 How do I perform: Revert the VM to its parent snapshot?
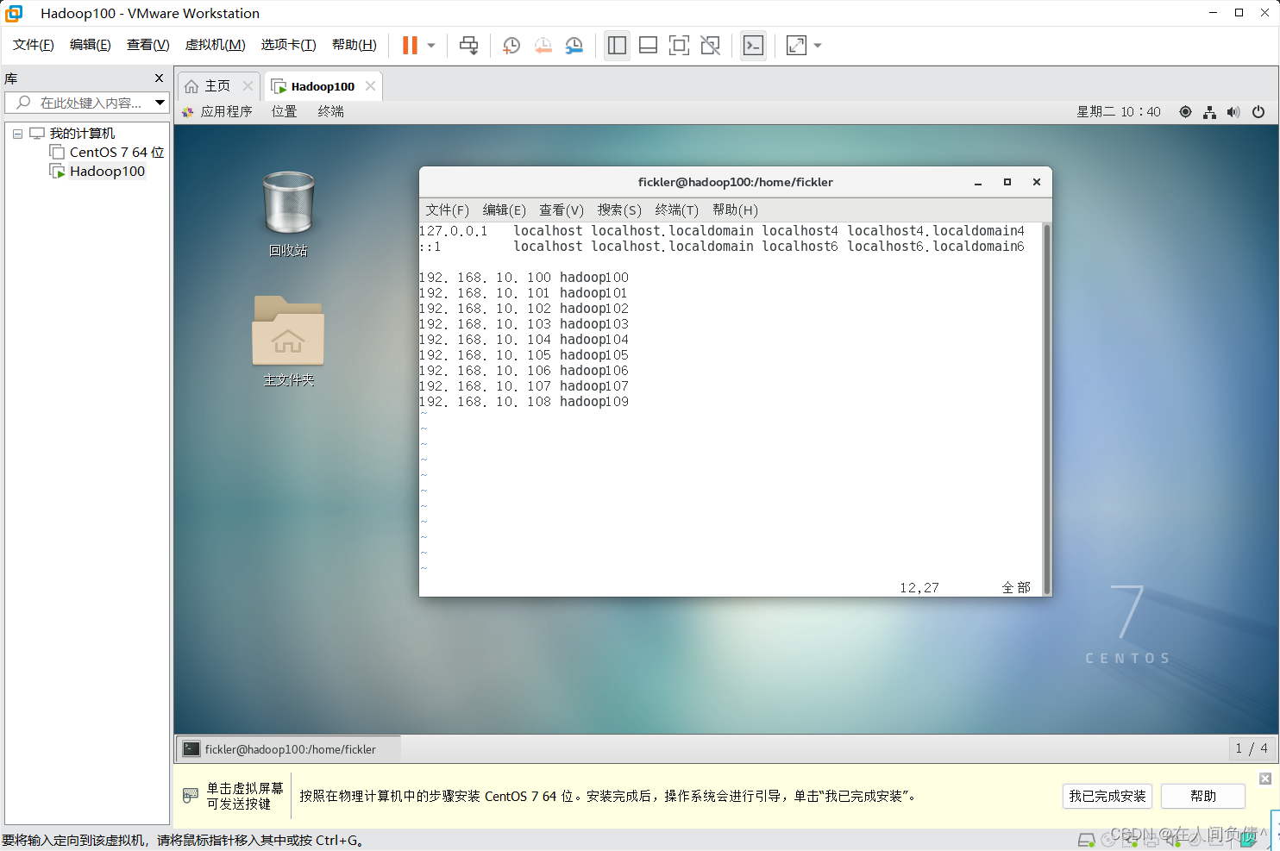coord(543,45)
